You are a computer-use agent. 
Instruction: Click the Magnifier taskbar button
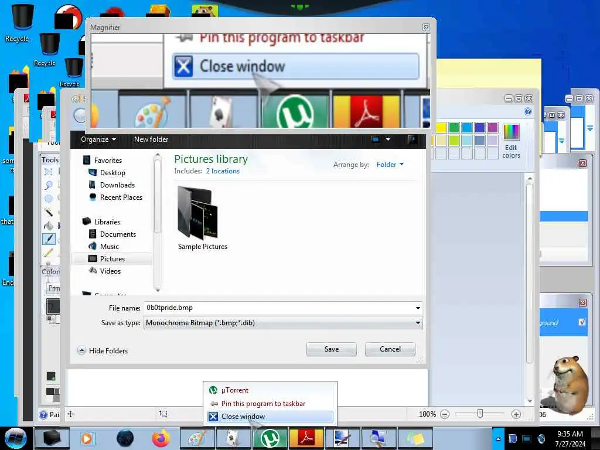pos(379,438)
